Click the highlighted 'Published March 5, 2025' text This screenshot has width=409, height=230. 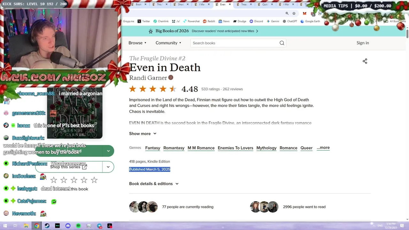(x=150, y=169)
